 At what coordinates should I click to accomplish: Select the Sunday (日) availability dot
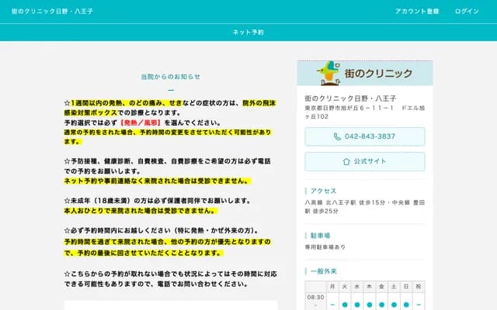406,305
